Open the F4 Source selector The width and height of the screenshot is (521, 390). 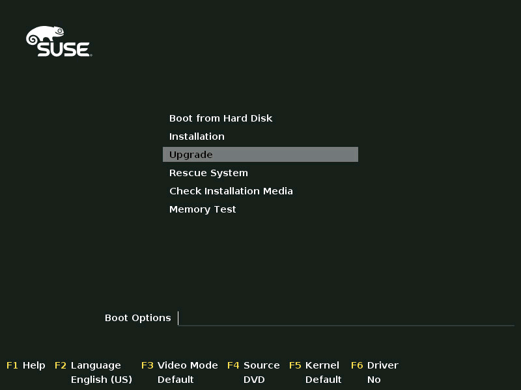254,365
